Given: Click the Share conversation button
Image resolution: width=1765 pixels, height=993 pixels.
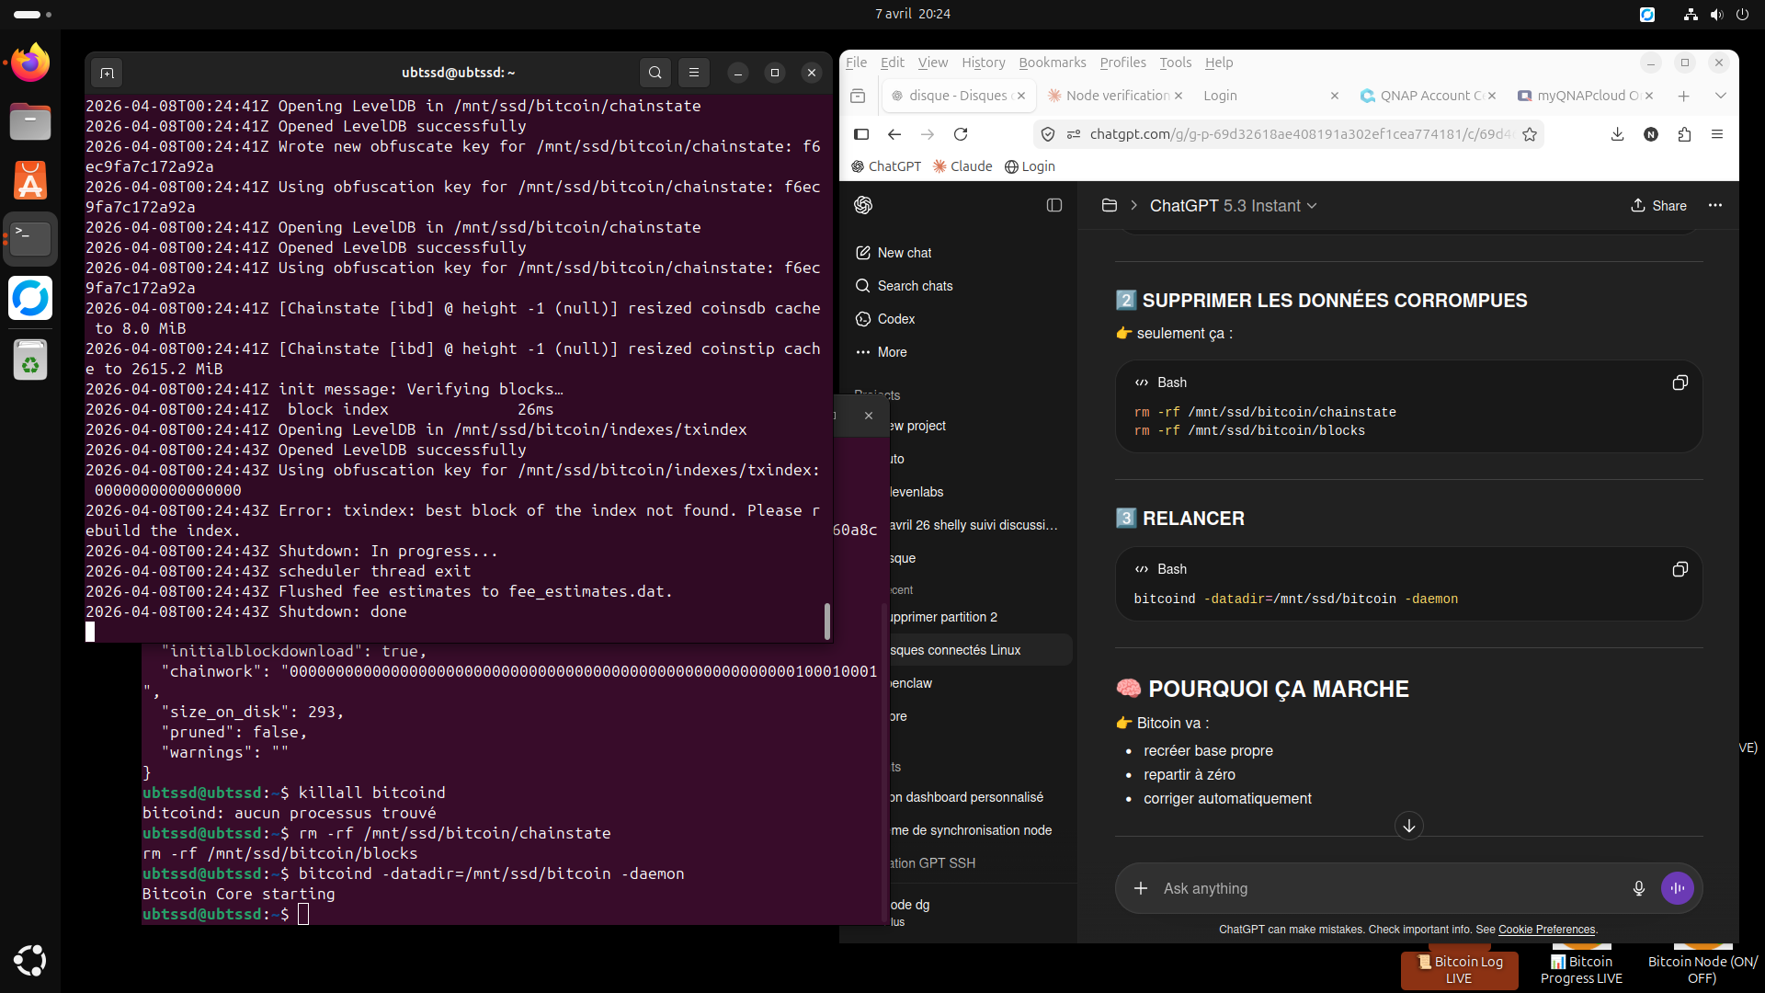Looking at the screenshot, I should tap(1658, 206).
